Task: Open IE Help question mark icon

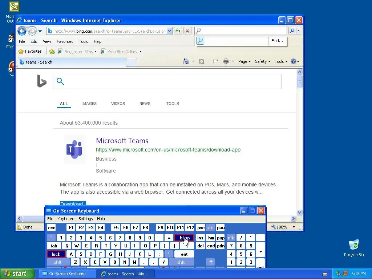Action: (294, 61)
